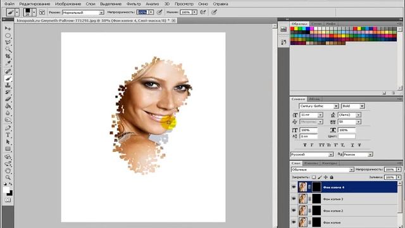Select the Brush tool in the toolbox
Screen dimensions: 405x228
point(8,79)
